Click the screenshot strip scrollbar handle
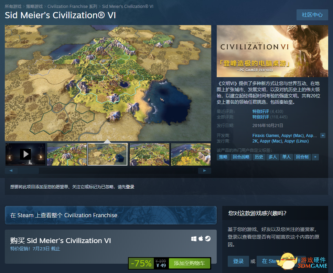The image size is (333, 273). click(28, 171)
